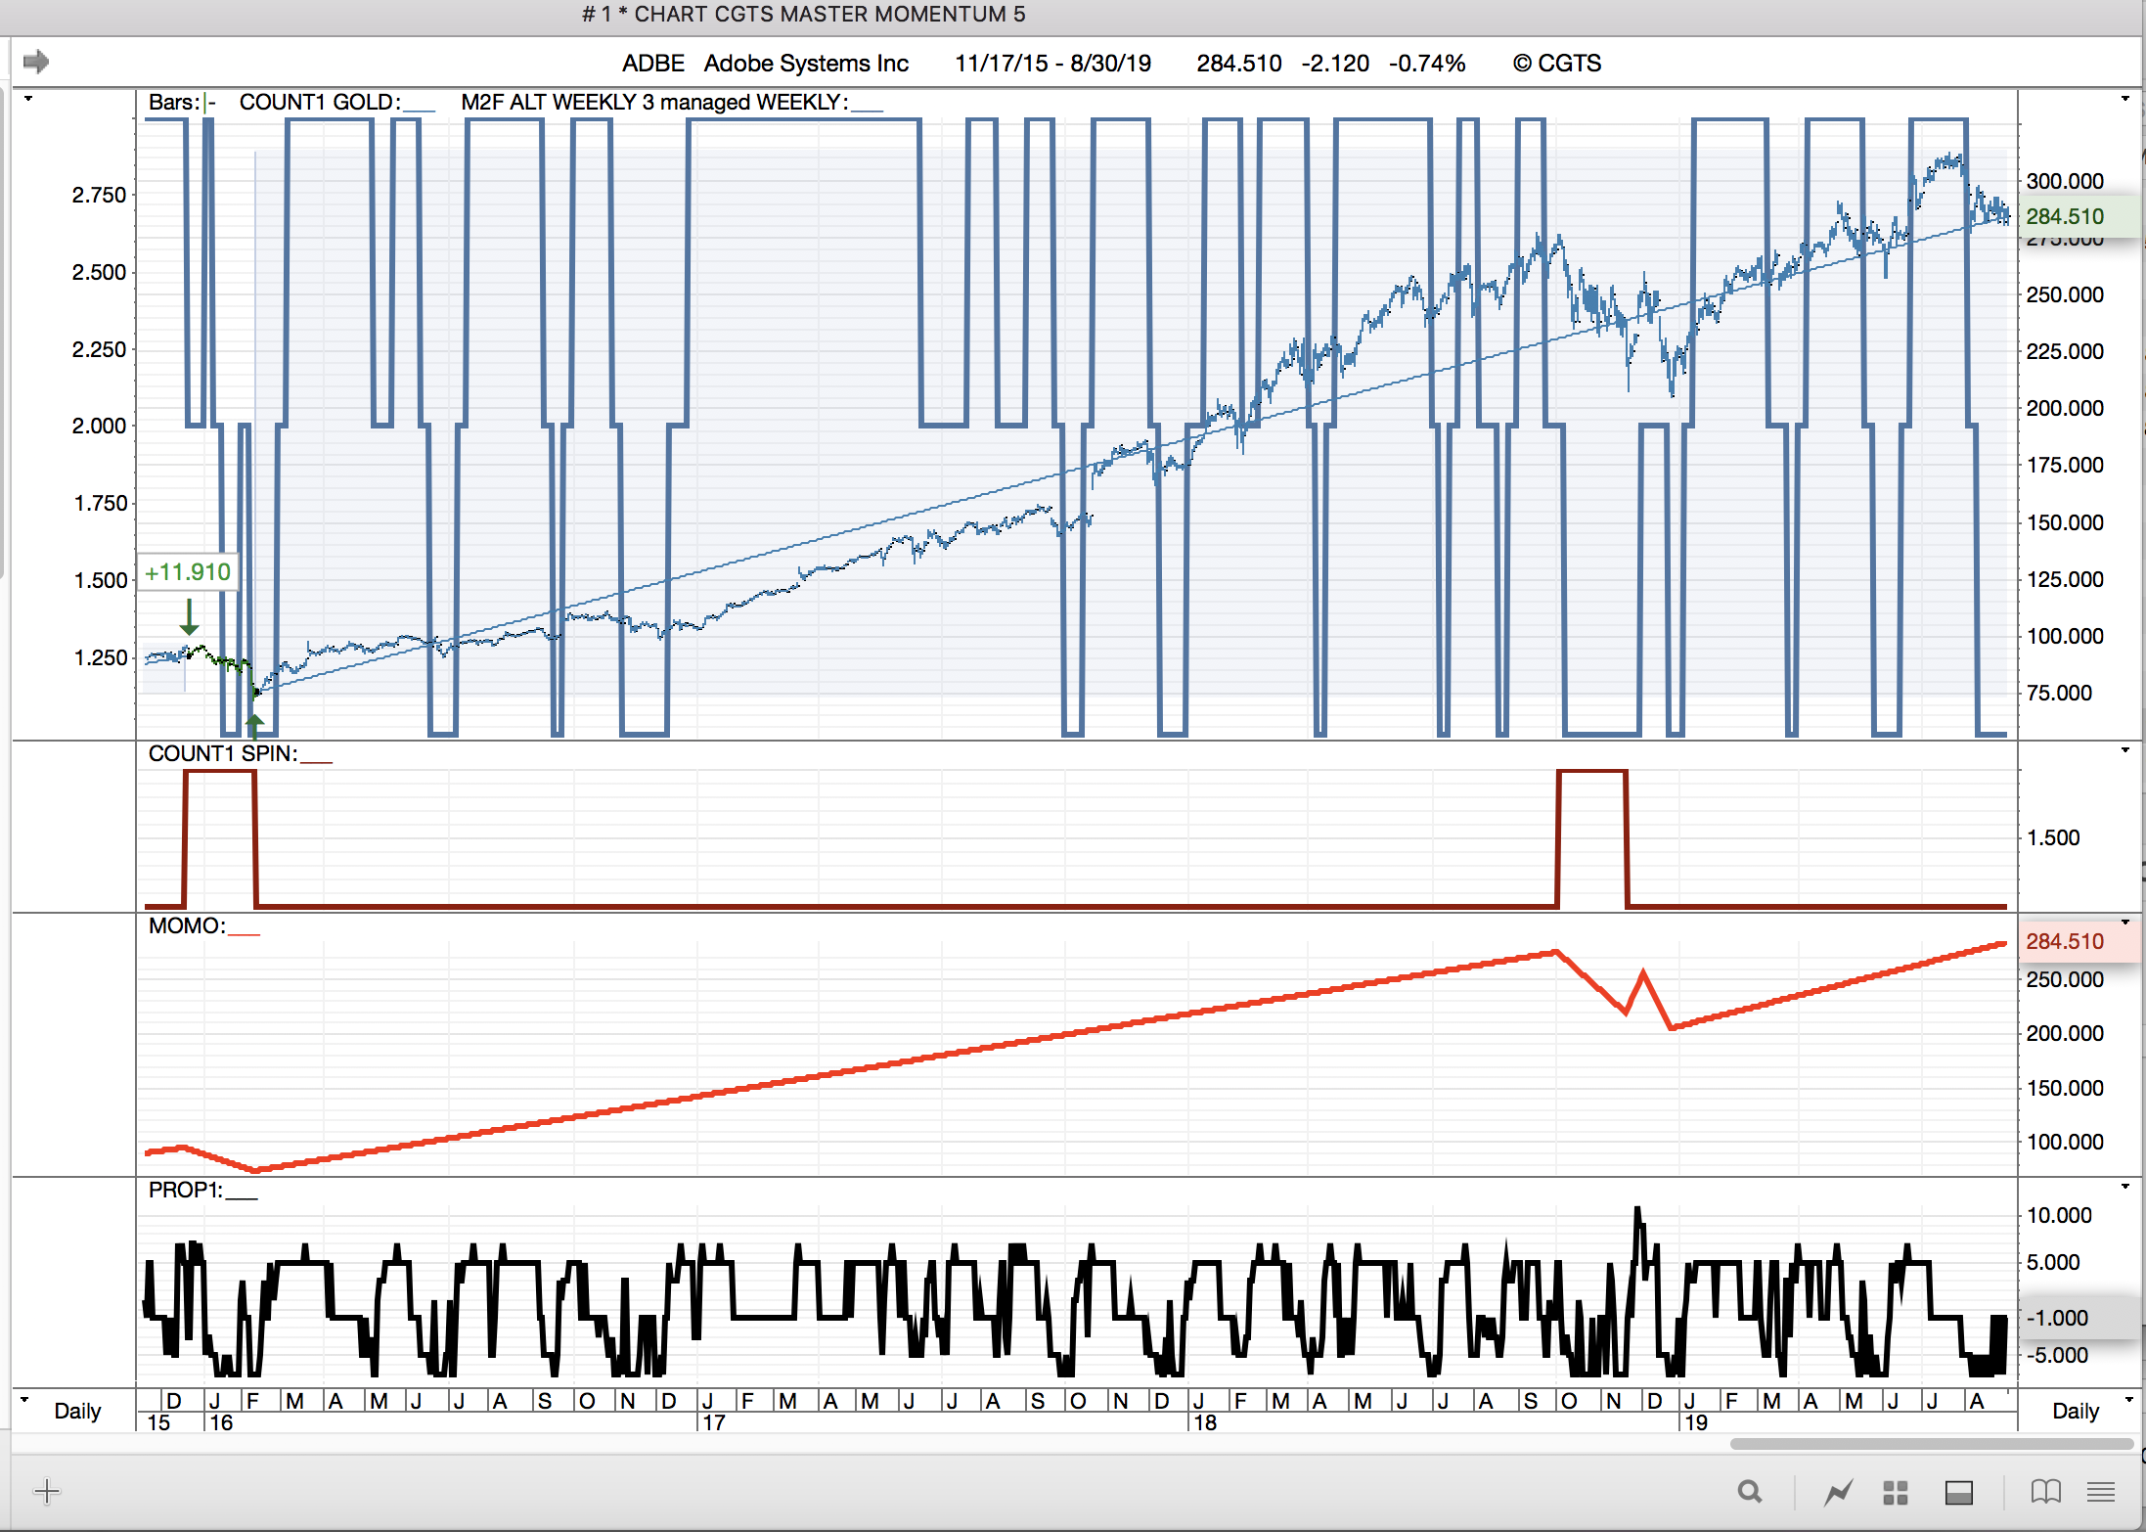Click the red MOMO color line legend
Screen dimensions: 2146x1532
click(244, 932)
